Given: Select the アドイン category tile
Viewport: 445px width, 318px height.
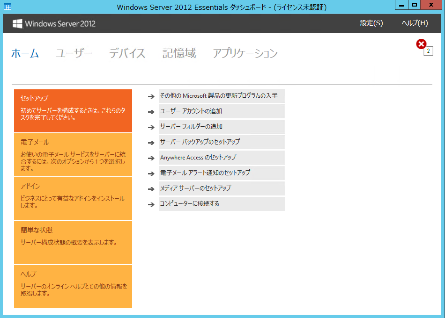Looking at the screenshot, I should [x=73, y=199].
